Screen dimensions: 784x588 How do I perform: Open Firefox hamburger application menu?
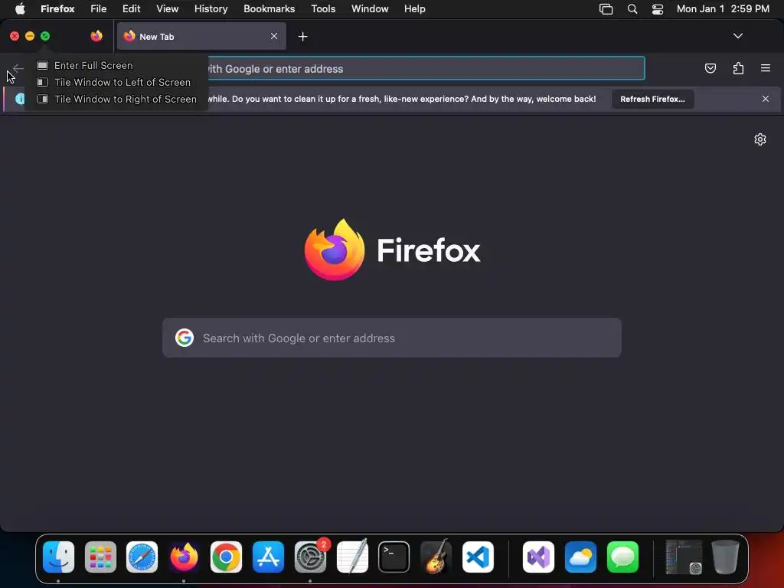click(766, 68)
